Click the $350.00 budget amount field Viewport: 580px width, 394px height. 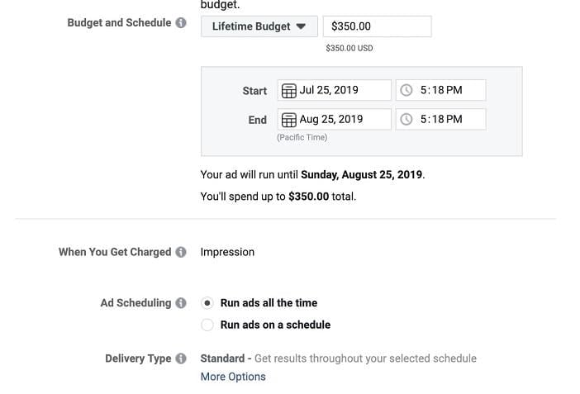[x=377, y=26]
